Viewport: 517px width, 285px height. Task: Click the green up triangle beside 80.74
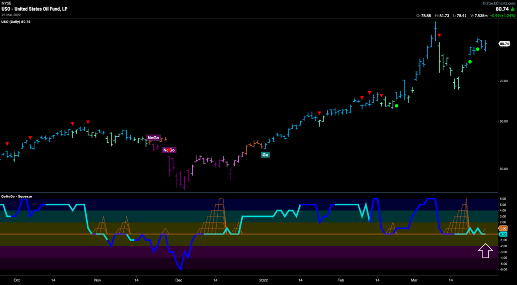(x=512, y=9)
